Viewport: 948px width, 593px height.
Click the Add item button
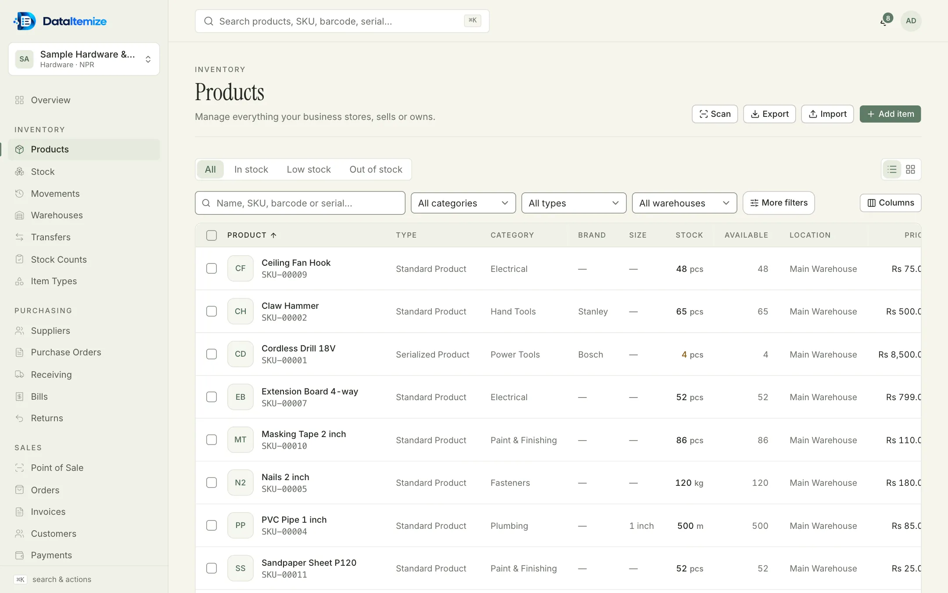click(x=890, y=114)
